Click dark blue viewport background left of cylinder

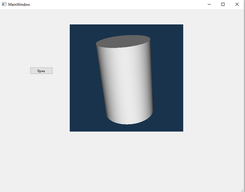[83, 78]
